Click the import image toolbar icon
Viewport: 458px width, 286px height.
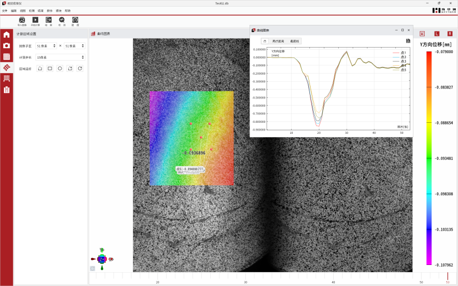[x=22, y=20]
